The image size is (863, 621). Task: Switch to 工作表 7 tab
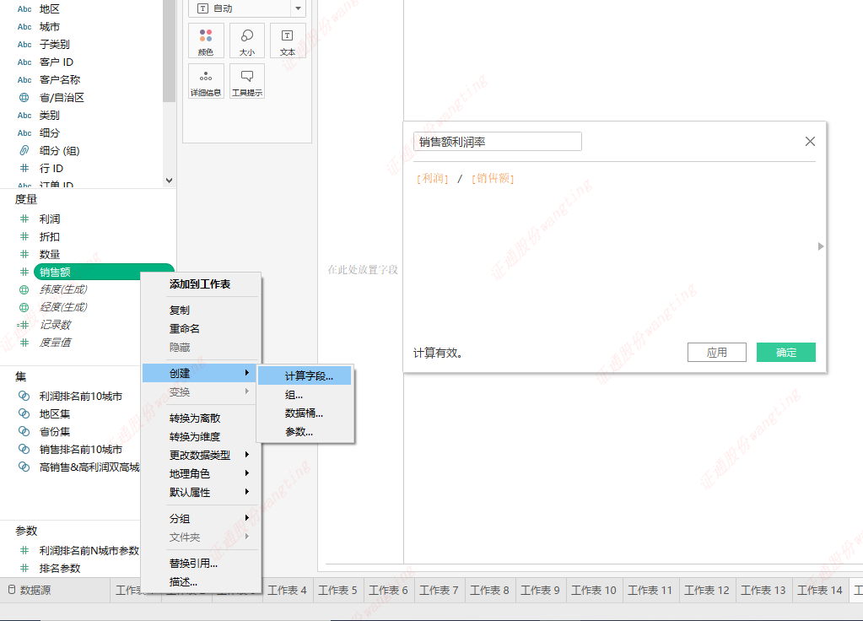click(440, 590)
